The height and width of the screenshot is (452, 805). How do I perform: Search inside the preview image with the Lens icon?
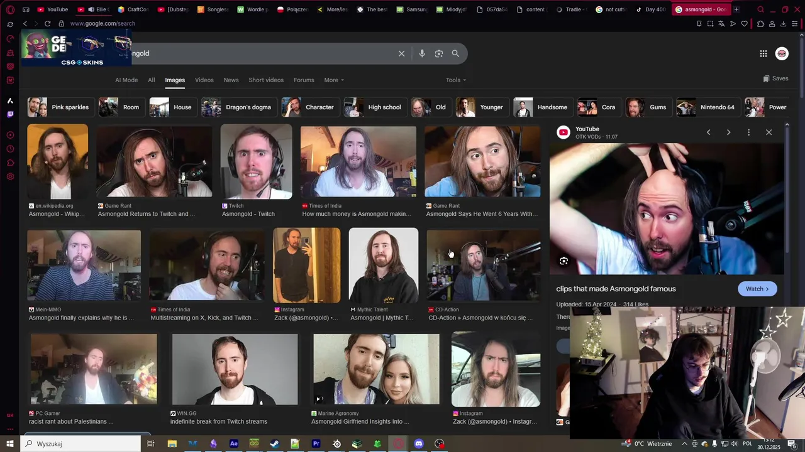pos(563,261)
